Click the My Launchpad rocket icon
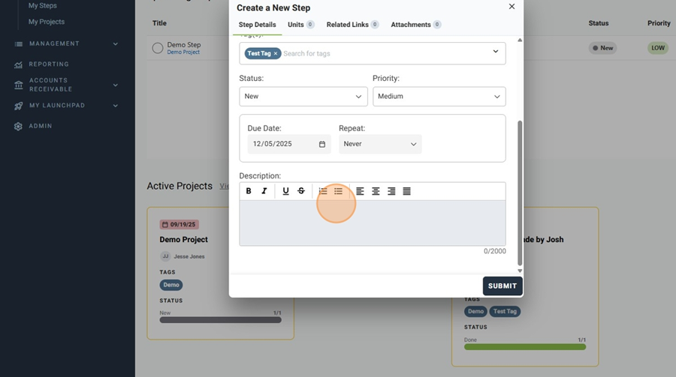676x377 pixels. pos(18,106)
